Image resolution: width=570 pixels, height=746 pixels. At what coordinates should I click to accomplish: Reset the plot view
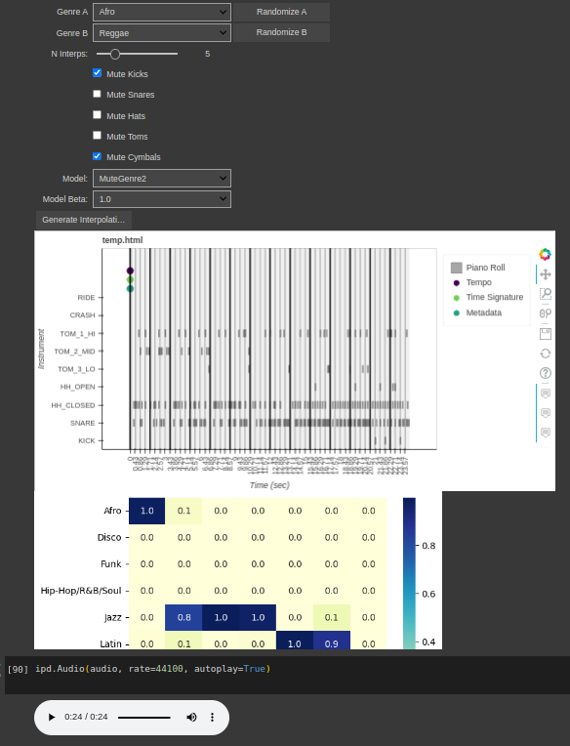pos(546,353)
